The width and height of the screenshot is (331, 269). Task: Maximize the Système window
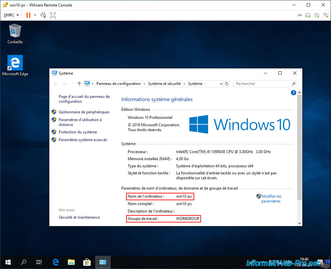(280, 73)
